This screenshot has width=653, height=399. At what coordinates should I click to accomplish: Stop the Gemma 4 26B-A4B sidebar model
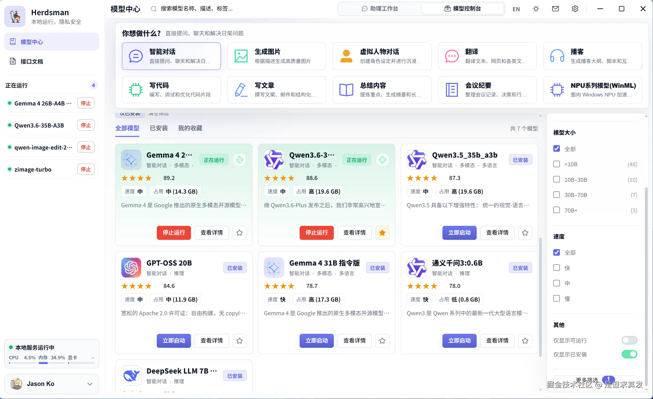(x=86, y=103)
